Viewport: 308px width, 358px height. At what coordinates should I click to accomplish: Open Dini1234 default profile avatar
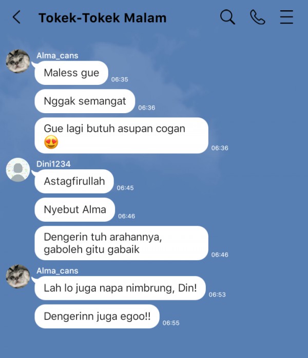click(18, 170)
